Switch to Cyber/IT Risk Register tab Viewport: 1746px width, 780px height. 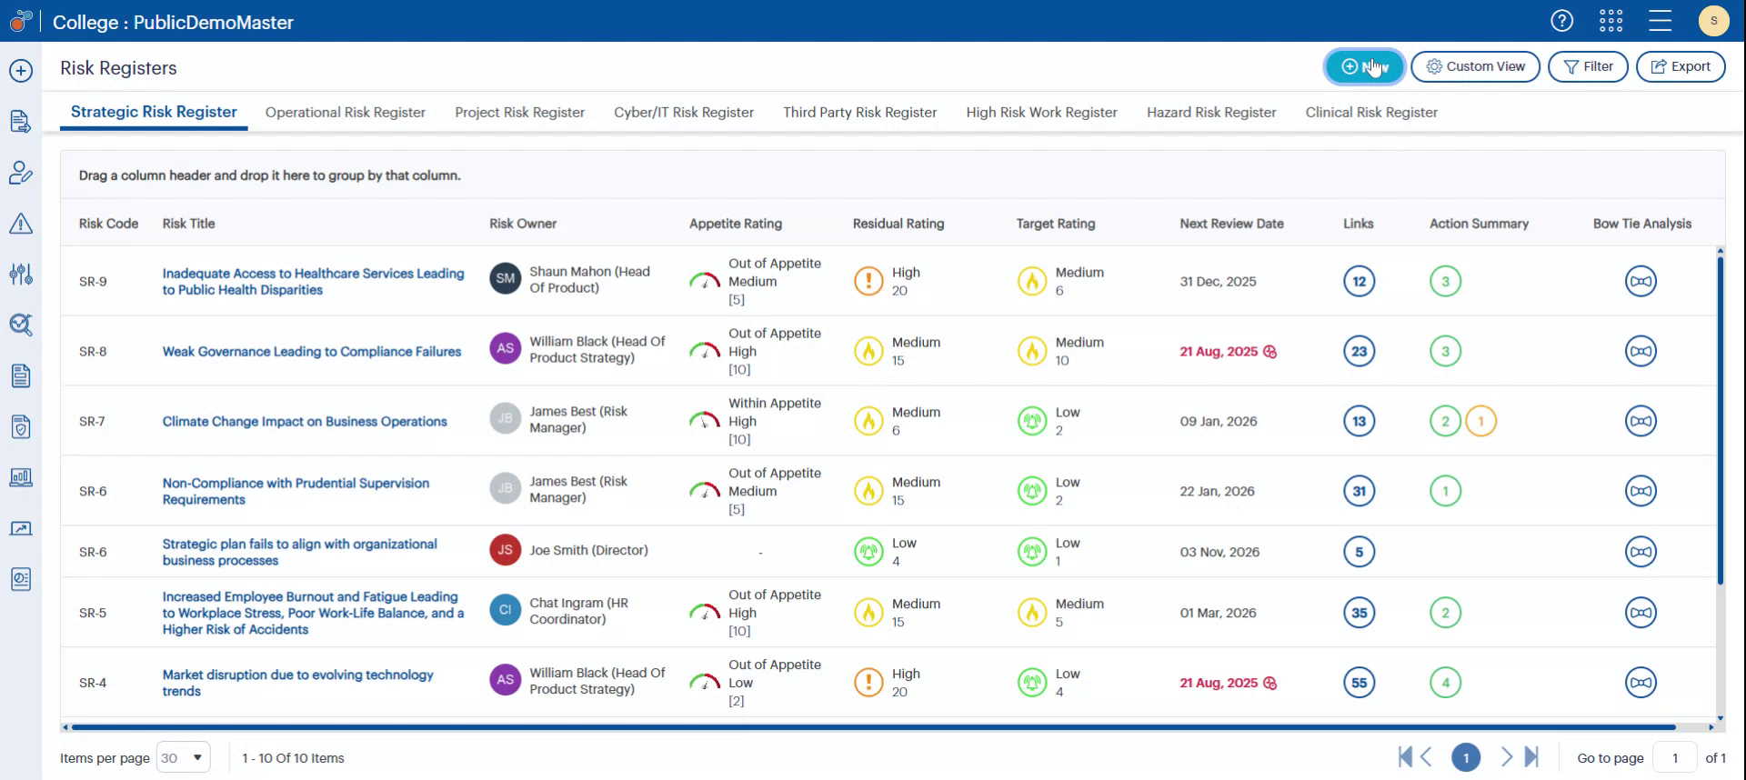coord(683,113)
